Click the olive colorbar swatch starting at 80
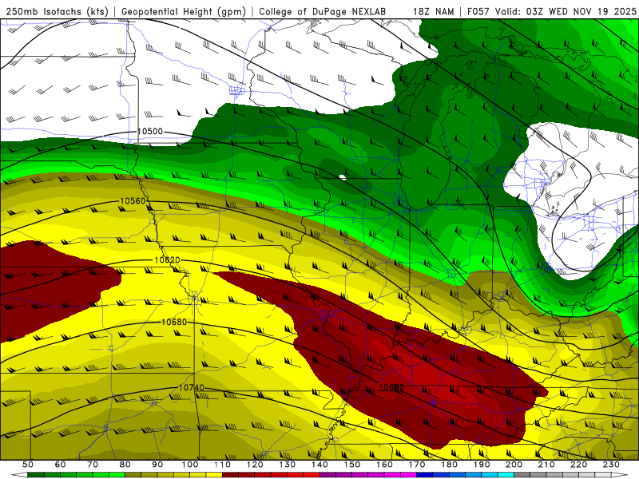 click(133, 474)
